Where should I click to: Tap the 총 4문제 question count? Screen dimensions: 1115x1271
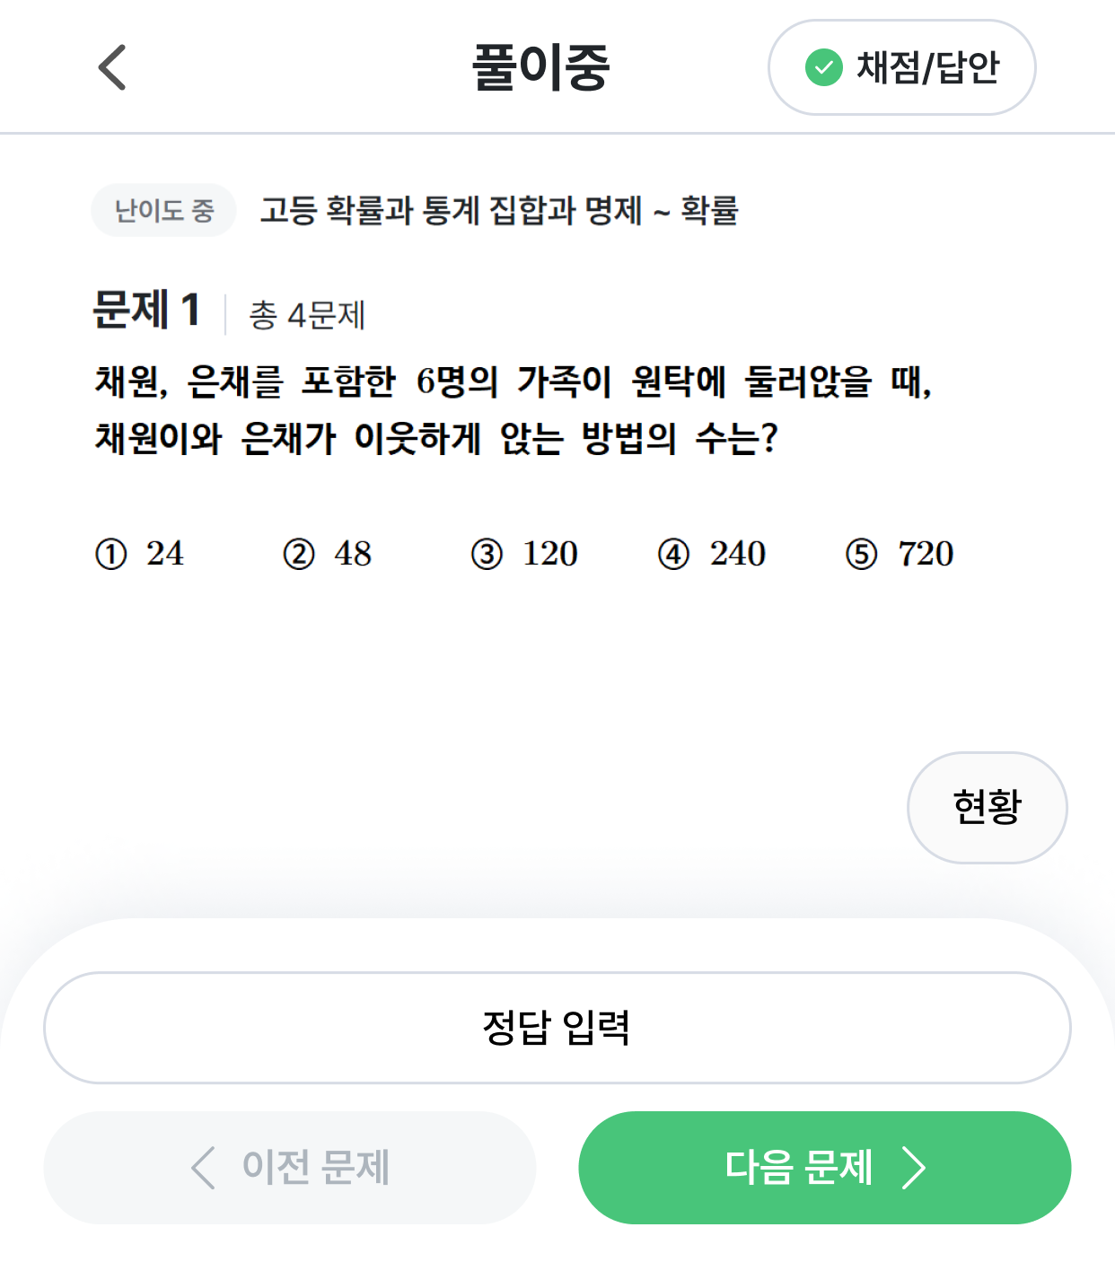point(307,315)
